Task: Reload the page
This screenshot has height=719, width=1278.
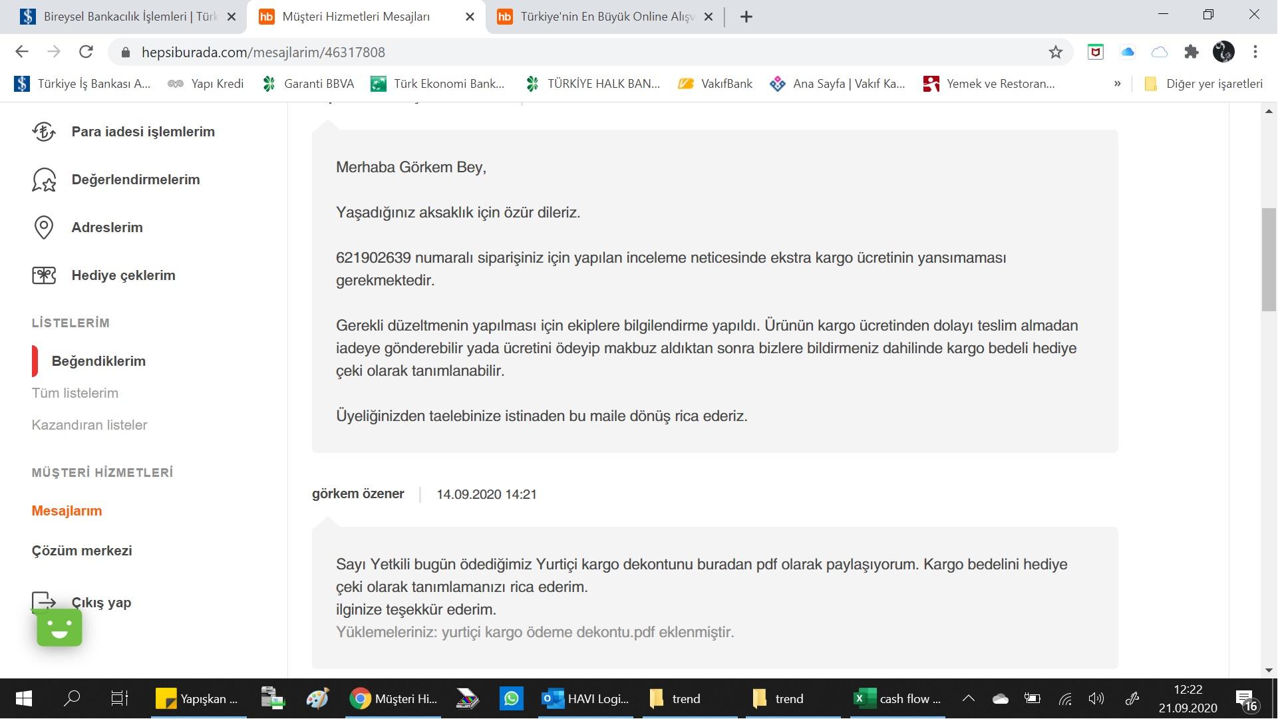Action: click(86, 52)
